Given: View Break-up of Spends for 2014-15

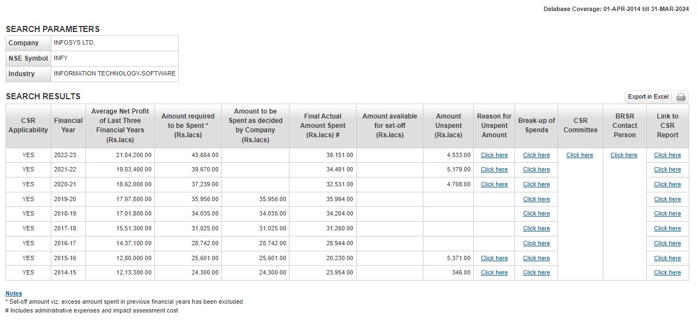Looking at the screenshot, I should (536, 273).
